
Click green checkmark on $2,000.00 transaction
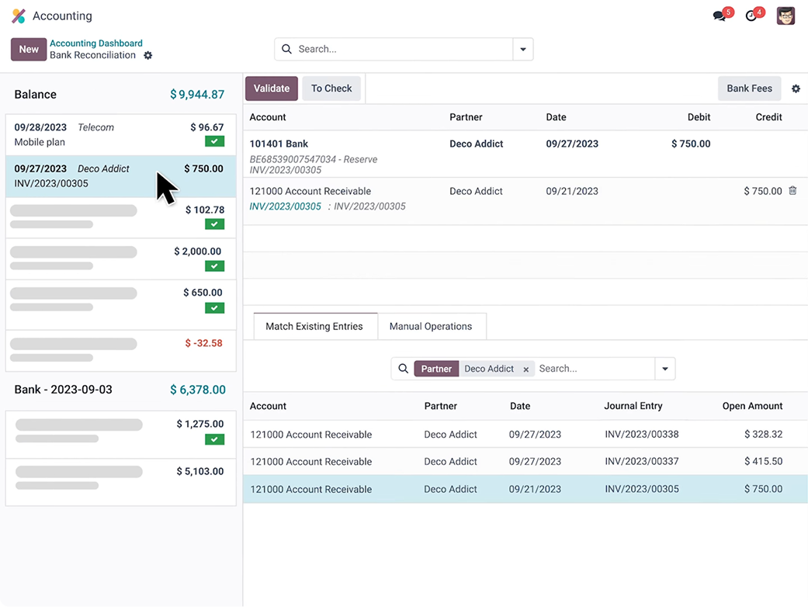pyautogui.click(x=214, y=265)
